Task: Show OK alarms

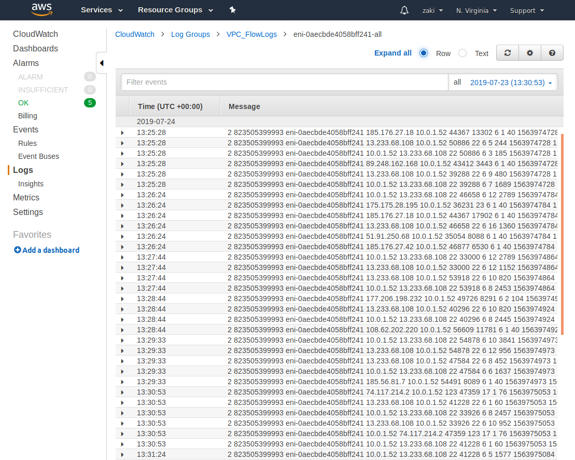Action: tap(23, 103)
